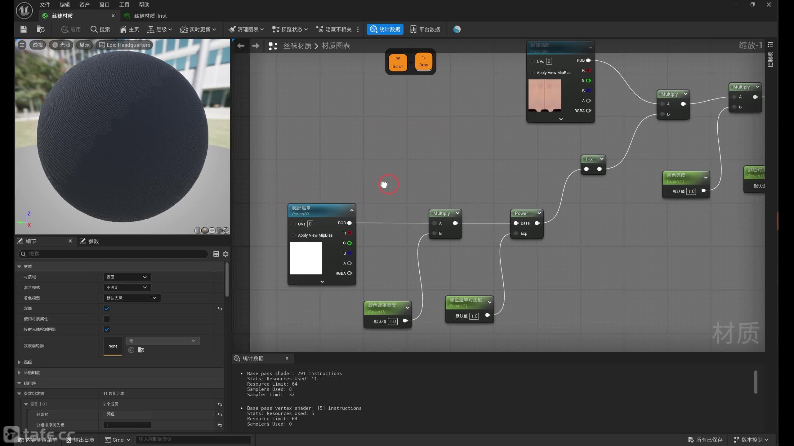The width and height of the screenshot is (794, 446).
Task: Open viewport hamburger options menu
Action: point(22,45)
